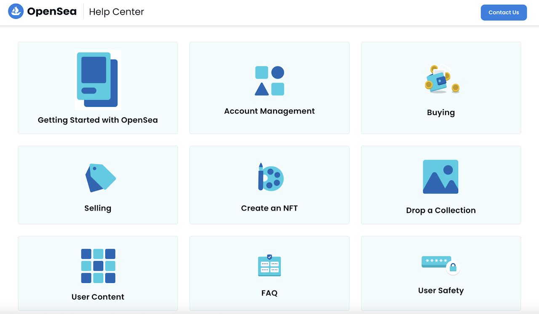Click the OpenSea sailboat logo icon
539x314 pixels.
(x=16, y=11)
